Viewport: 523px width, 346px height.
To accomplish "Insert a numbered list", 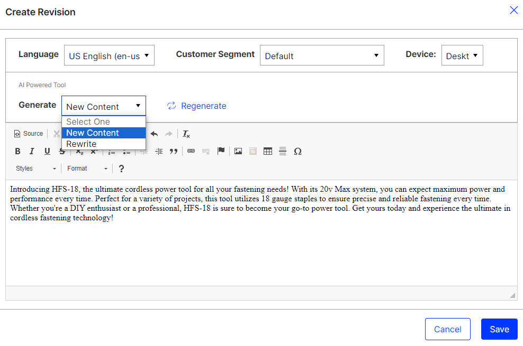I will (111, 152).
